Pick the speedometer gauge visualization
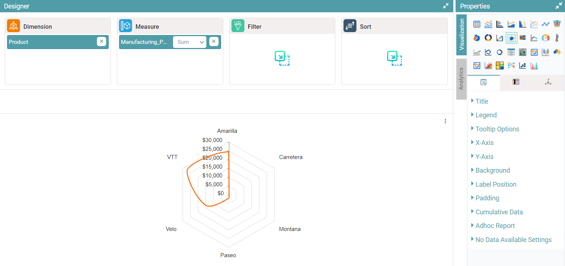Viewport: 565px width, 266px height. 545,38
